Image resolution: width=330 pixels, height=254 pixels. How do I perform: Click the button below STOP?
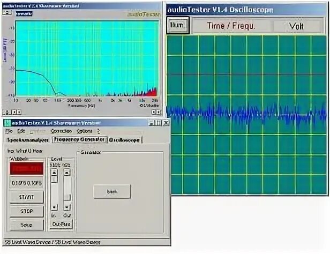pos(27,225)
